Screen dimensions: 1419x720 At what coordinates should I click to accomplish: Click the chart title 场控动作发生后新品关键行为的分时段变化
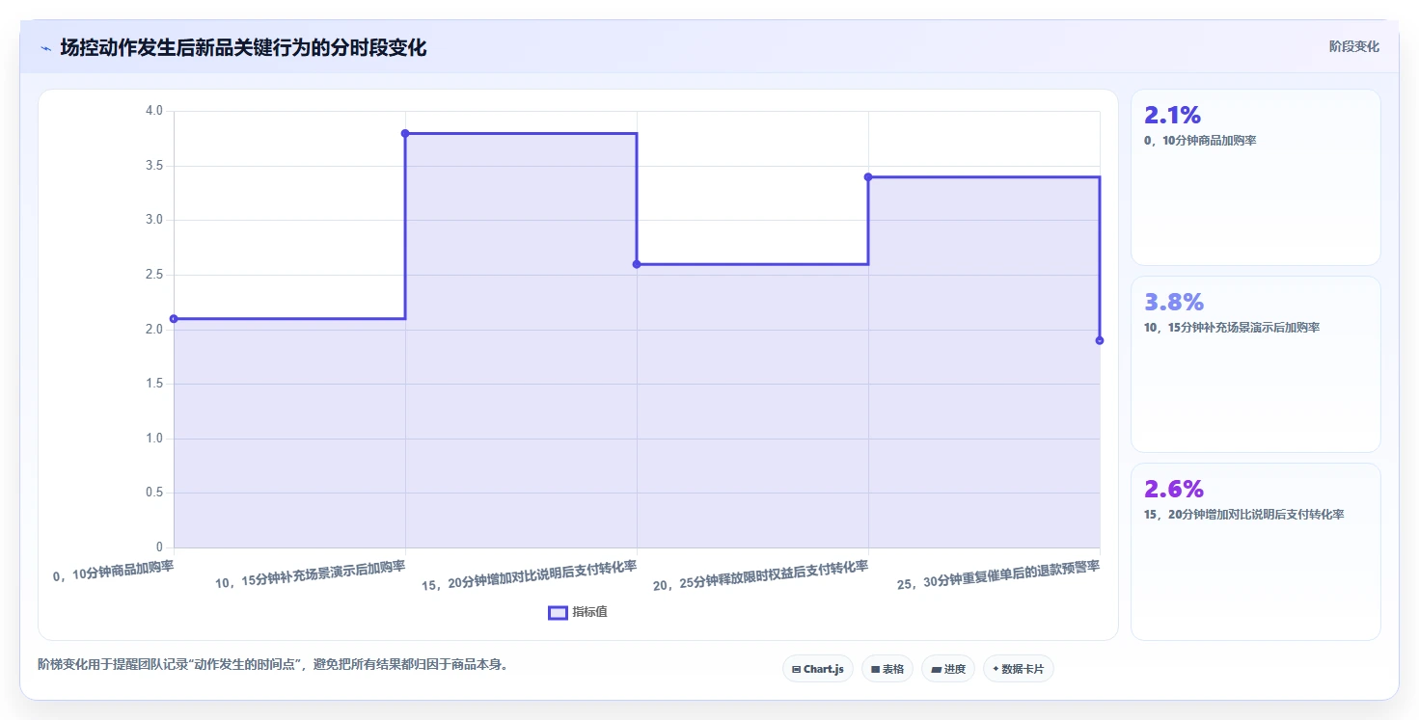243,47
